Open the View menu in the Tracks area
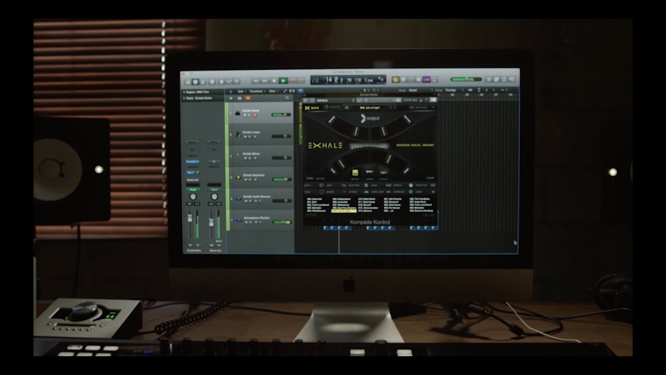 tap(273, 91)
